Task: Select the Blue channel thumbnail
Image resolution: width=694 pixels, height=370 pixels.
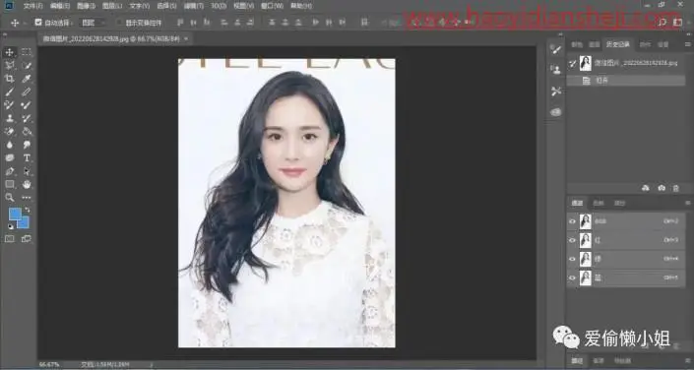Action: [x=586, y=277]
